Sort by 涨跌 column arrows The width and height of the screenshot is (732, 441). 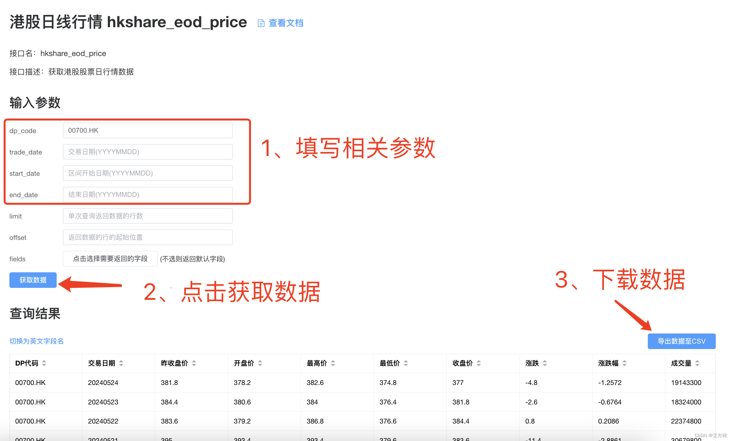pyautogui.click(x=545, y=363)
